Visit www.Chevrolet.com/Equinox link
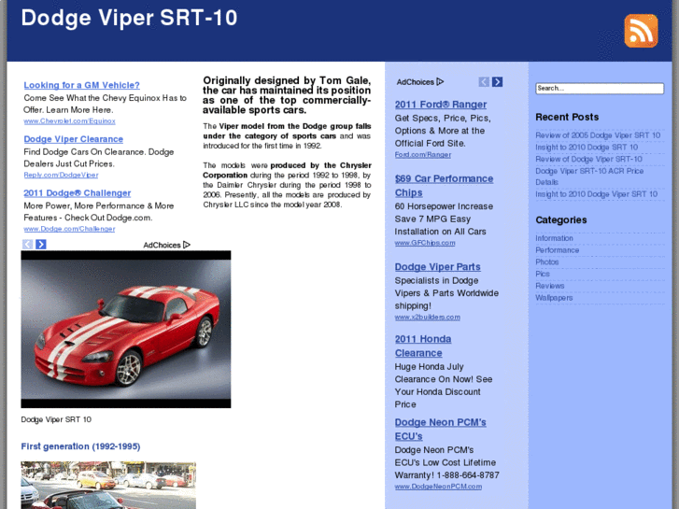 (69, 121)
